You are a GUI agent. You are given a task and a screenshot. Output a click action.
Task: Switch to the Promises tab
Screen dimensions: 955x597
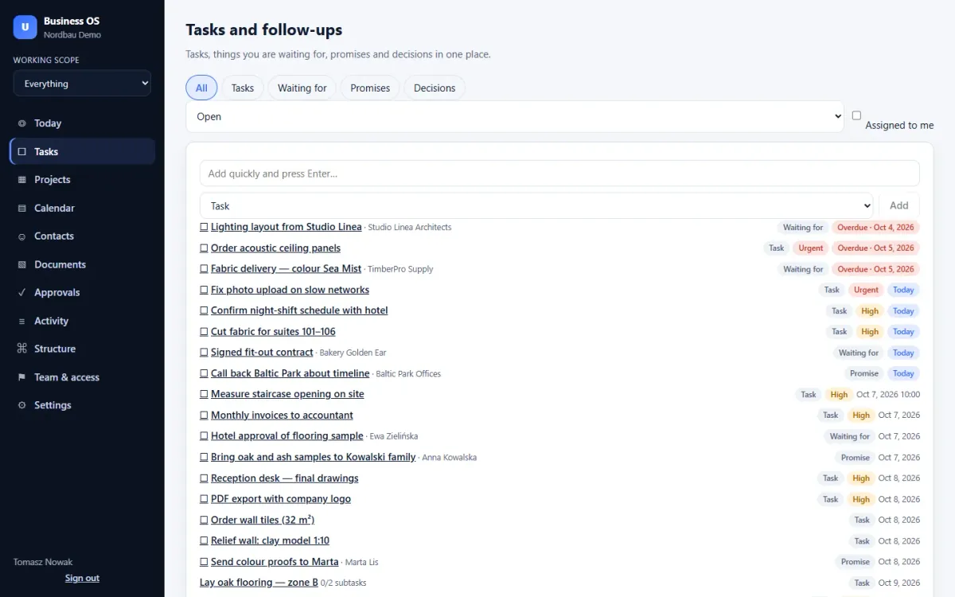click(x=370, y=88)
